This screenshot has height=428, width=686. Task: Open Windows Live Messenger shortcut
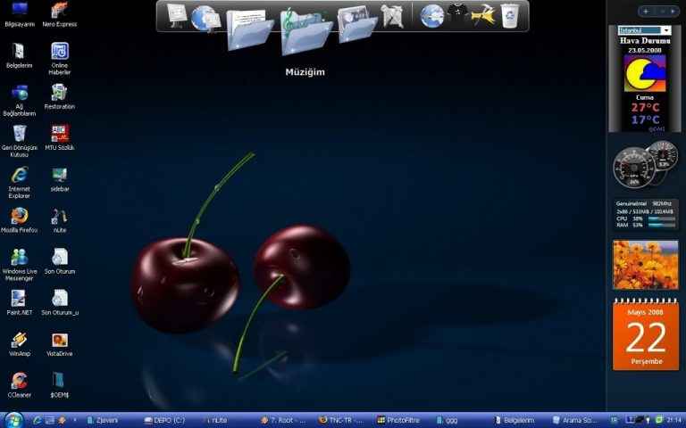tap(19, 257)
